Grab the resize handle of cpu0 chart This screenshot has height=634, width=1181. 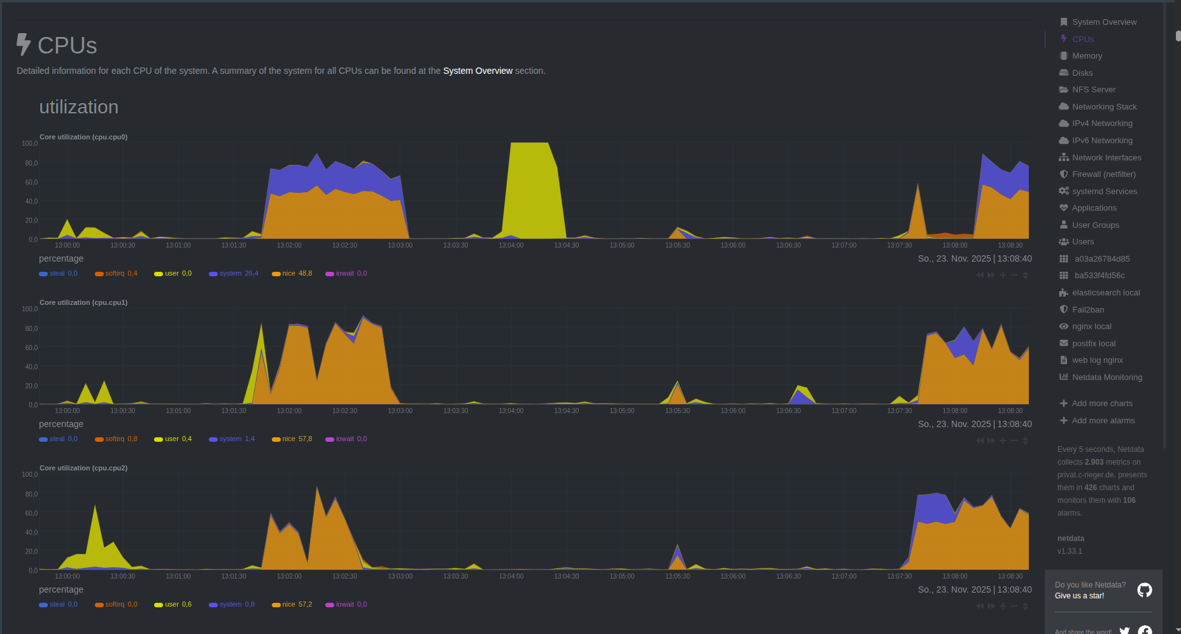(x=1025, y=275)
